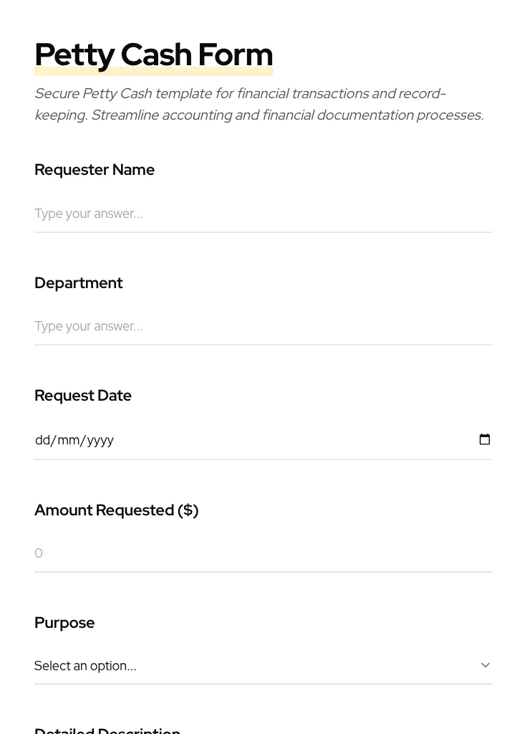Viewport: 527px width, 734px height.
Task: Click the Amount Requested number field
Action: [263, 553]
